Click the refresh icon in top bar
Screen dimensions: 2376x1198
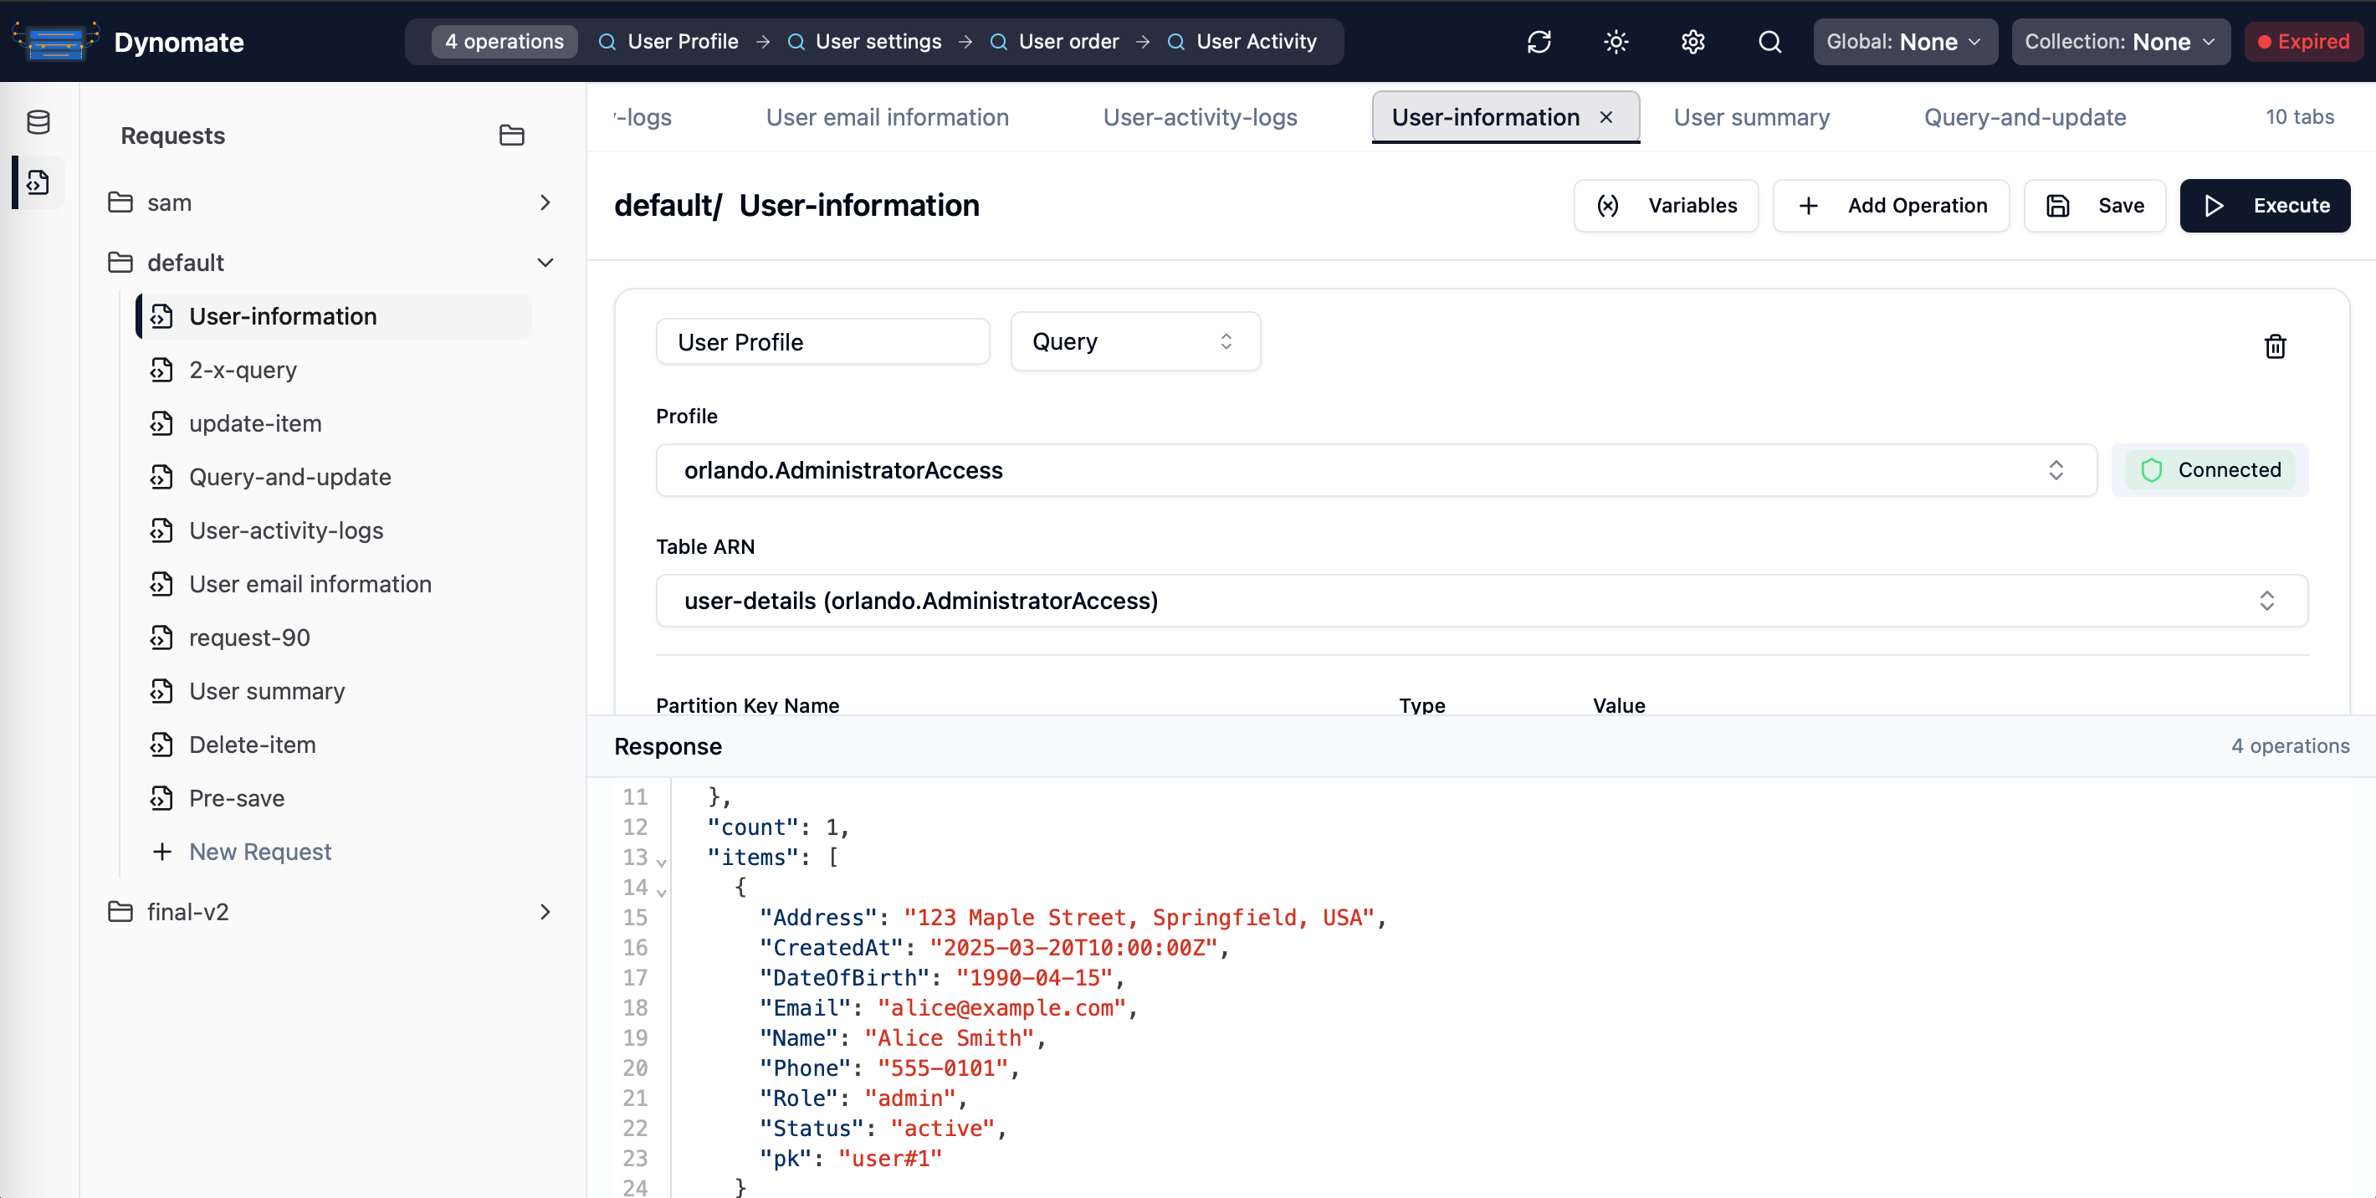(1539, 42)
